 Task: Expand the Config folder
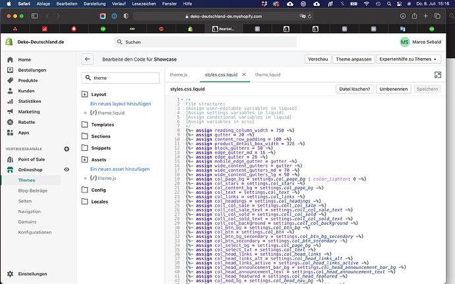pos(84,190)
